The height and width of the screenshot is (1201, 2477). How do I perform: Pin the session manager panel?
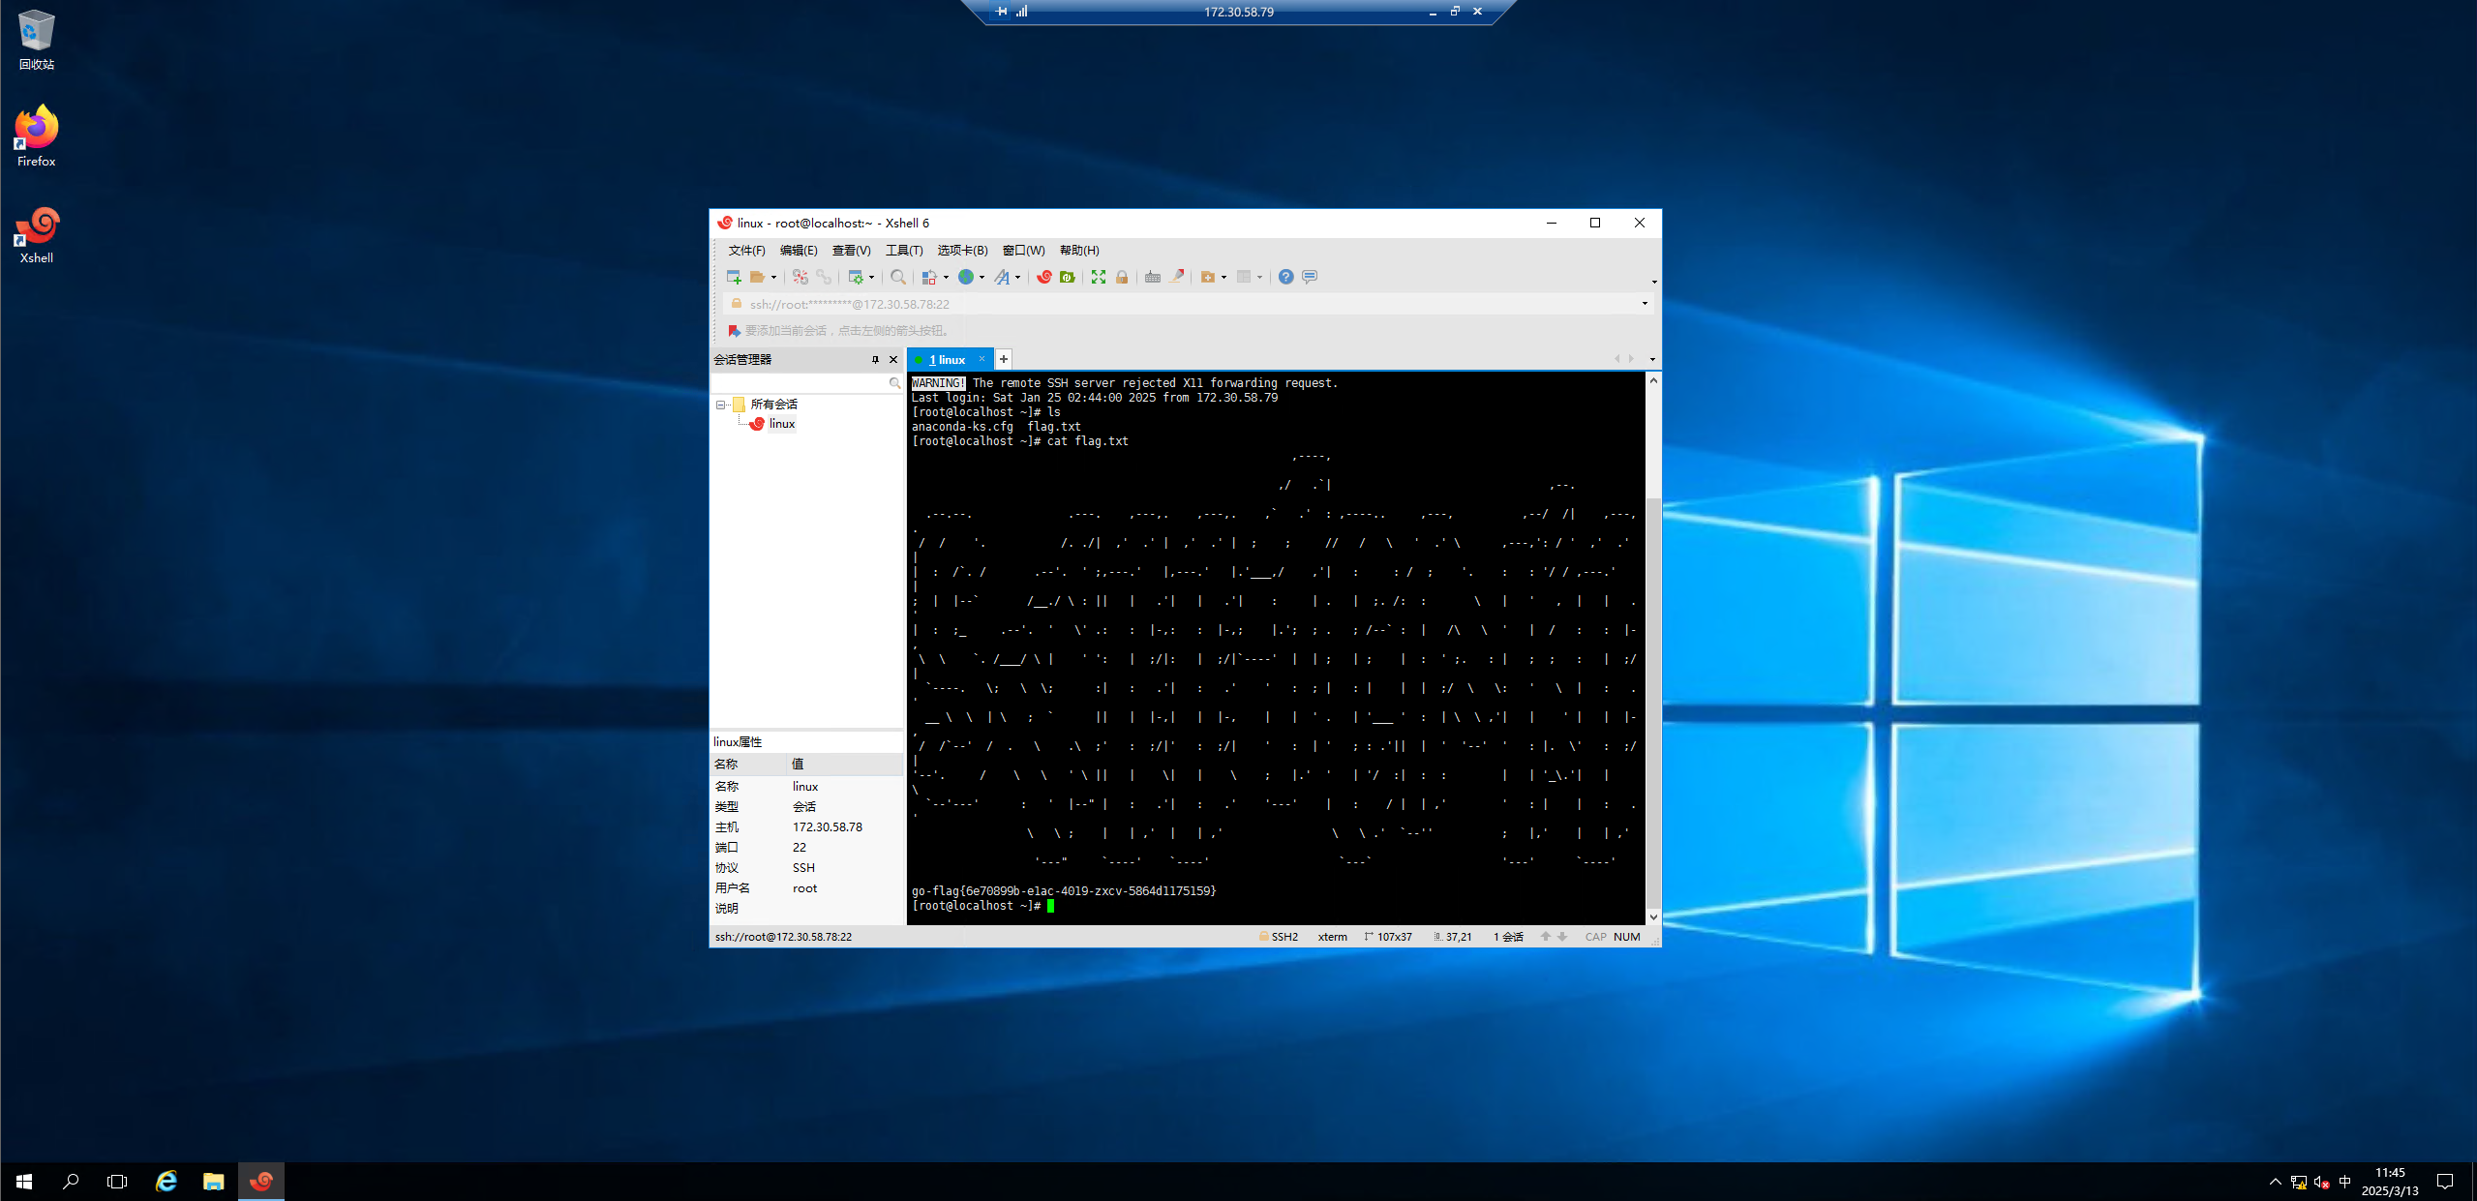pos(875,359)
